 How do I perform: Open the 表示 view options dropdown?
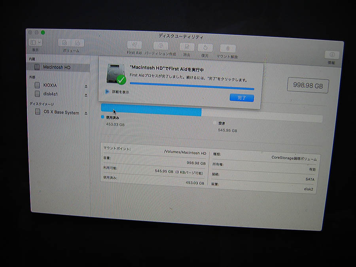coord(35,42)
